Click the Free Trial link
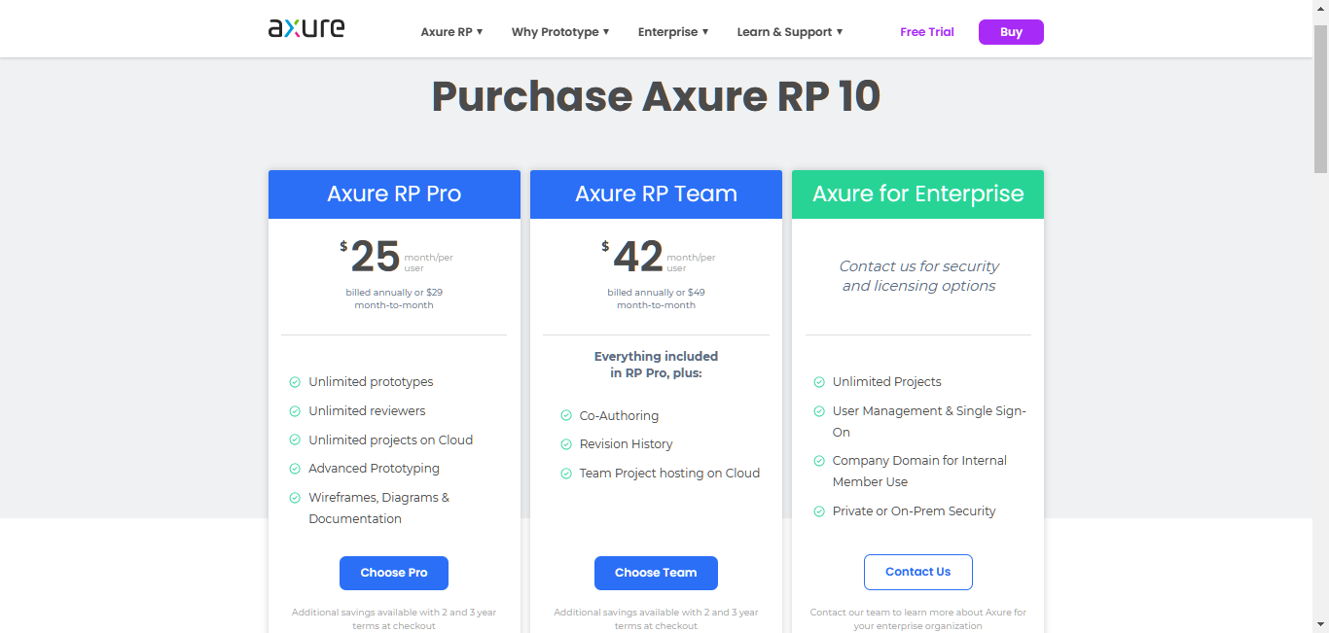 [927, 32]
